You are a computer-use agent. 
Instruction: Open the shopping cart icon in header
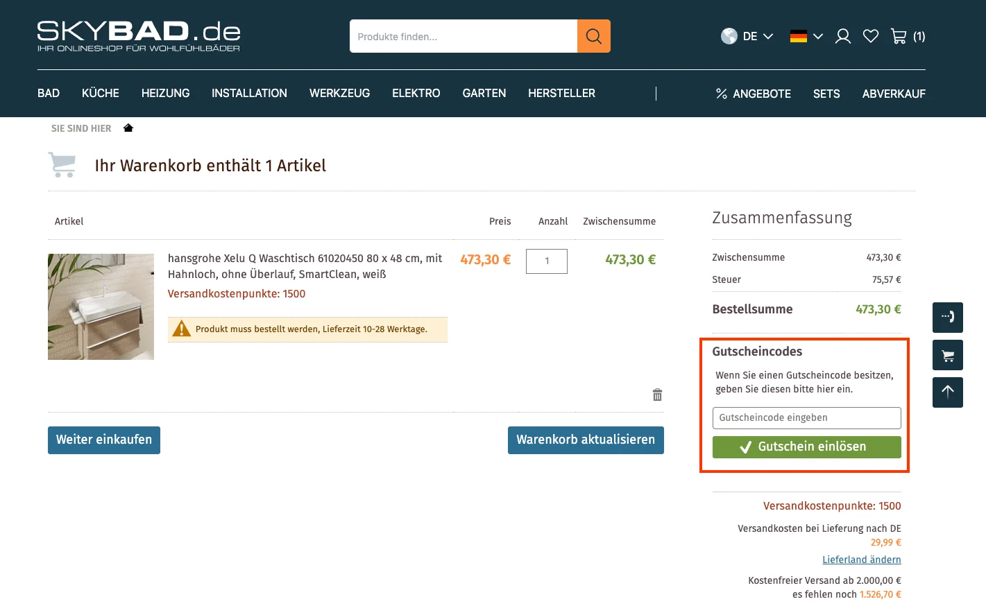899,36
